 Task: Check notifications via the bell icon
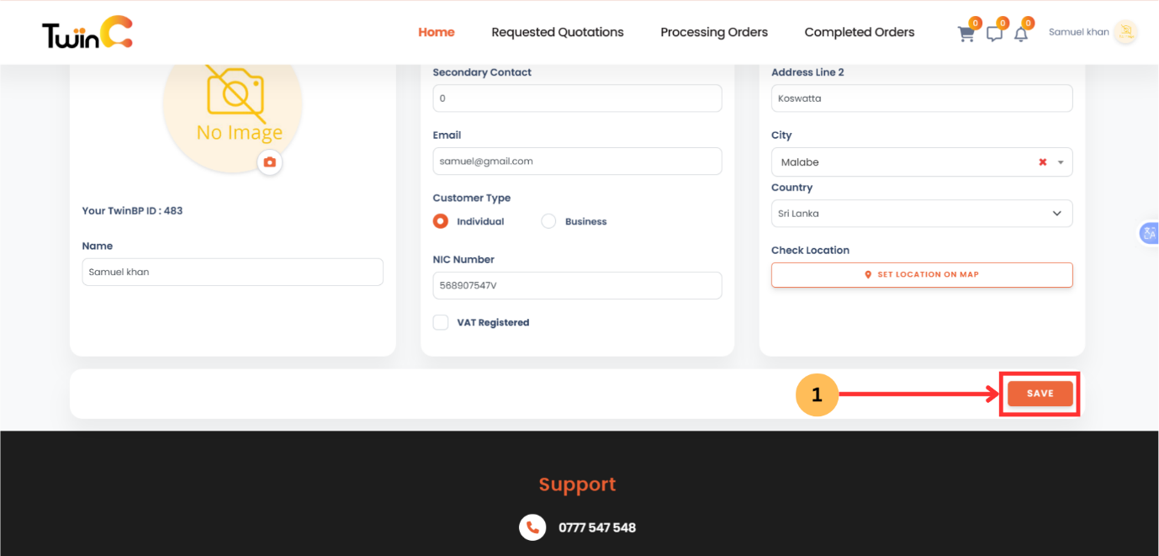pos(1021,34)
